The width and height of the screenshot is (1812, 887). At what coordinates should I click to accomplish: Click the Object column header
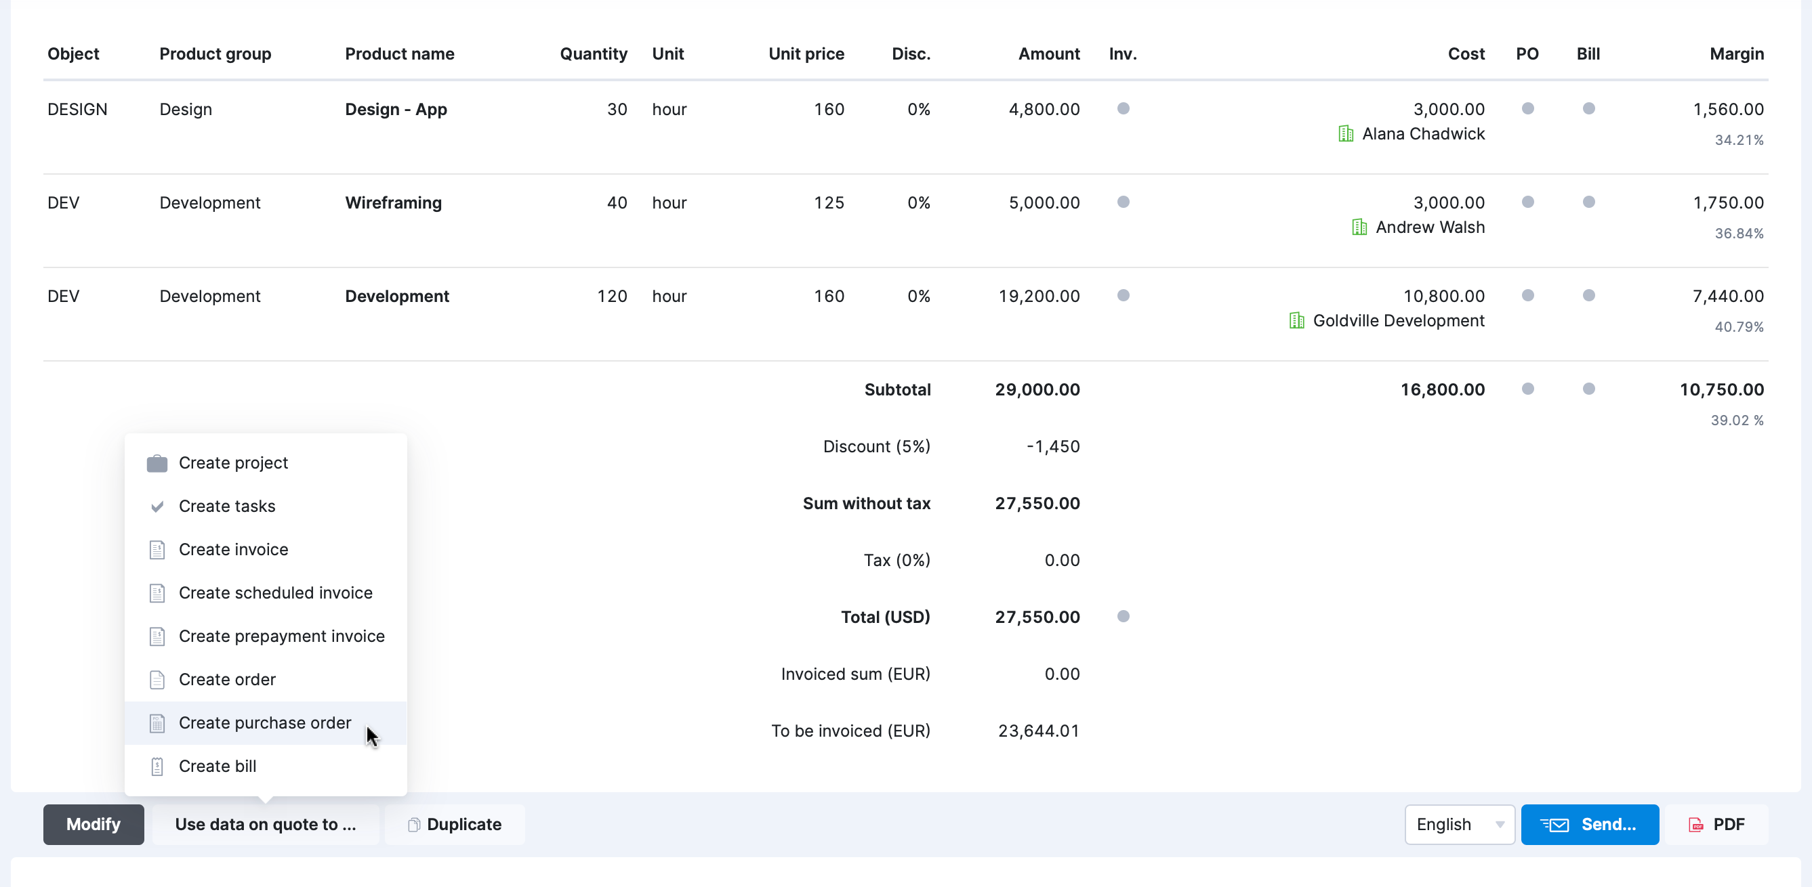click(x=73, y=54)
